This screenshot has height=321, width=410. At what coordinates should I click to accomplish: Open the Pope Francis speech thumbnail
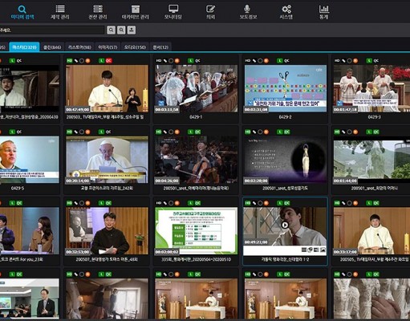107,160
